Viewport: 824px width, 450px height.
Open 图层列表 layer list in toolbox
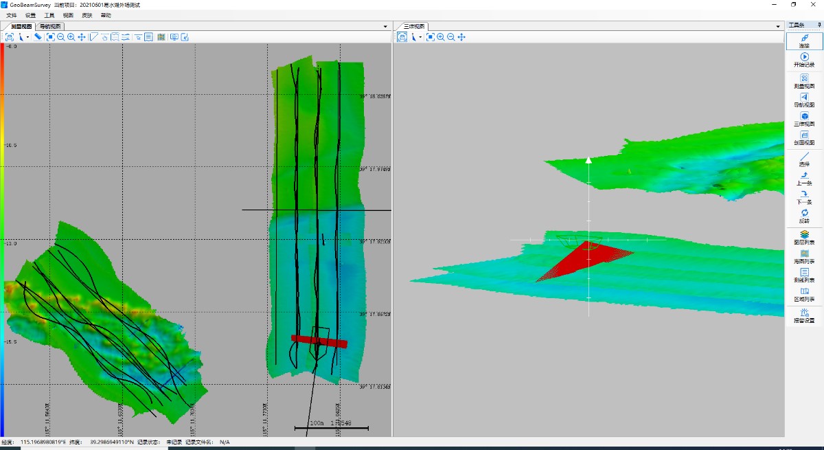[804, 238]
